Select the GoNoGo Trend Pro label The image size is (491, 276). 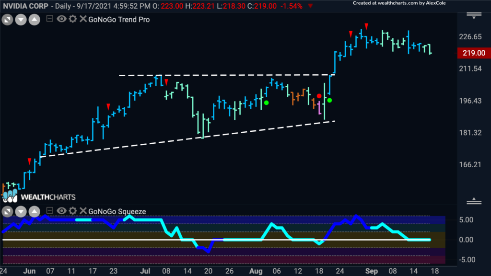[x=119, y=19]
